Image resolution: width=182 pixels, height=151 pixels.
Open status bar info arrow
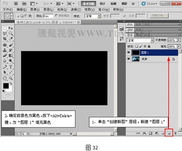[71, 134]
